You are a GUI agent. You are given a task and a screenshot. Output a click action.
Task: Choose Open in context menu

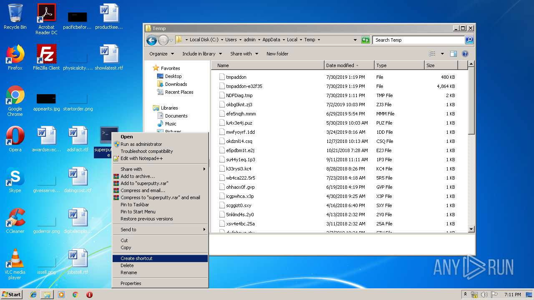coord(160,137)
